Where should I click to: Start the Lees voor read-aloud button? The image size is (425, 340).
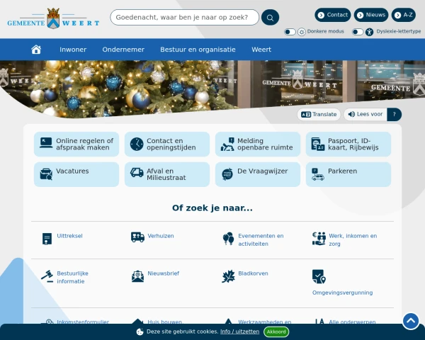tap(365, 115)
